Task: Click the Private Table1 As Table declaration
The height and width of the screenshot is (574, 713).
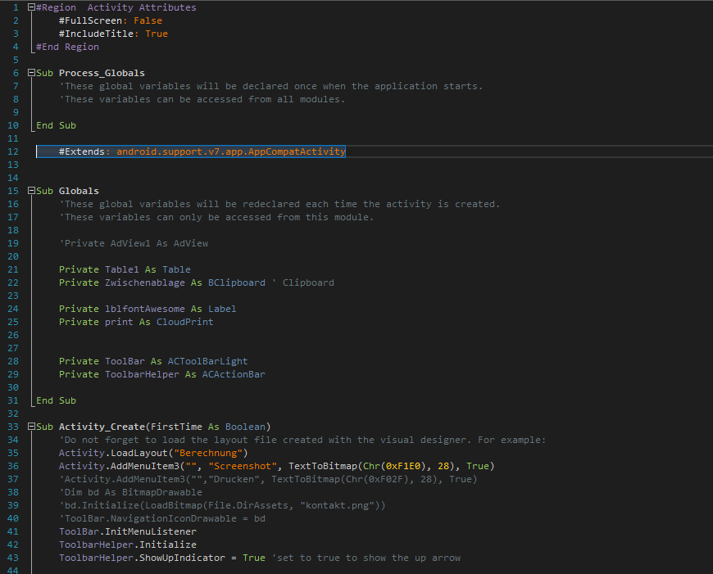Action: click(125, 269)
